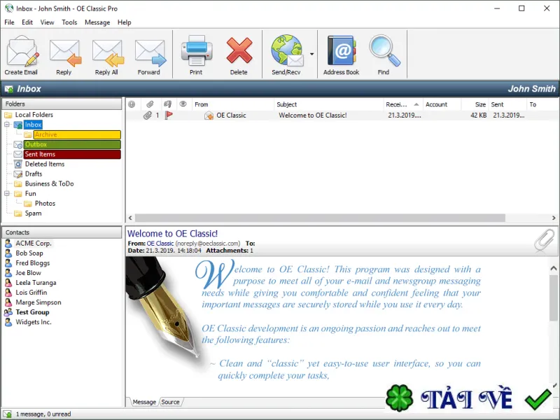Select the red Sent Items folder
560x420 pixels.
tap(72, 154)
